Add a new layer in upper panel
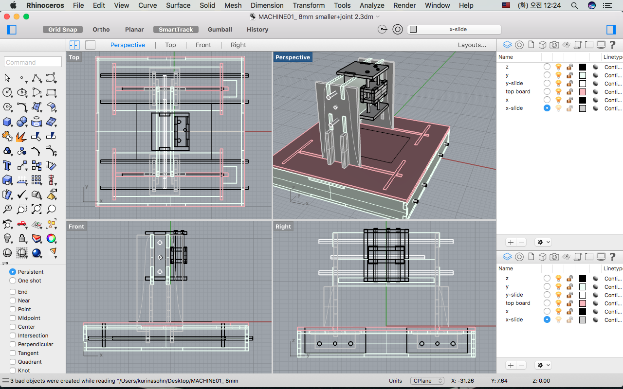 pos(511,242)
